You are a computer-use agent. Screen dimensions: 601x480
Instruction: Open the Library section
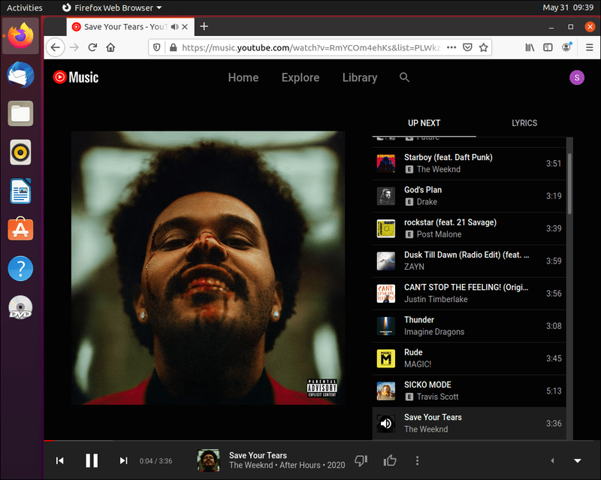pos(360,77)
